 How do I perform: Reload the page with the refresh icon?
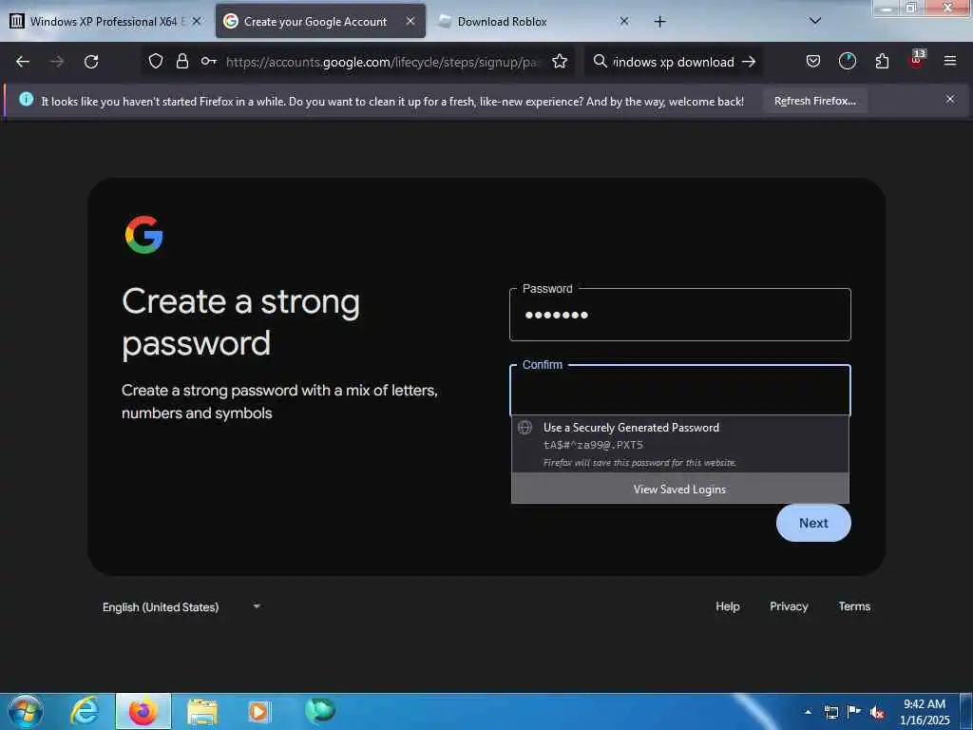[x=91, y=62]
